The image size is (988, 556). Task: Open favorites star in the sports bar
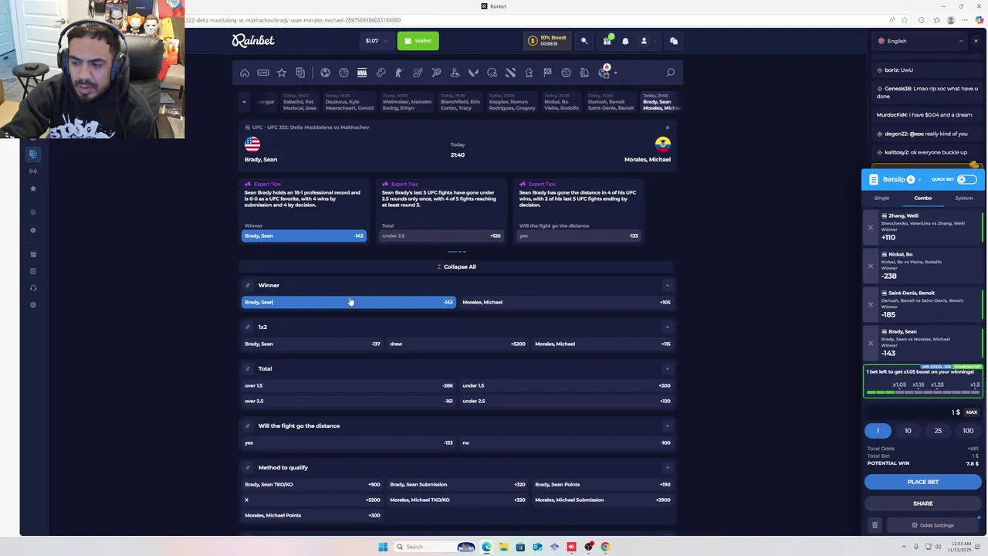(282, 73)
